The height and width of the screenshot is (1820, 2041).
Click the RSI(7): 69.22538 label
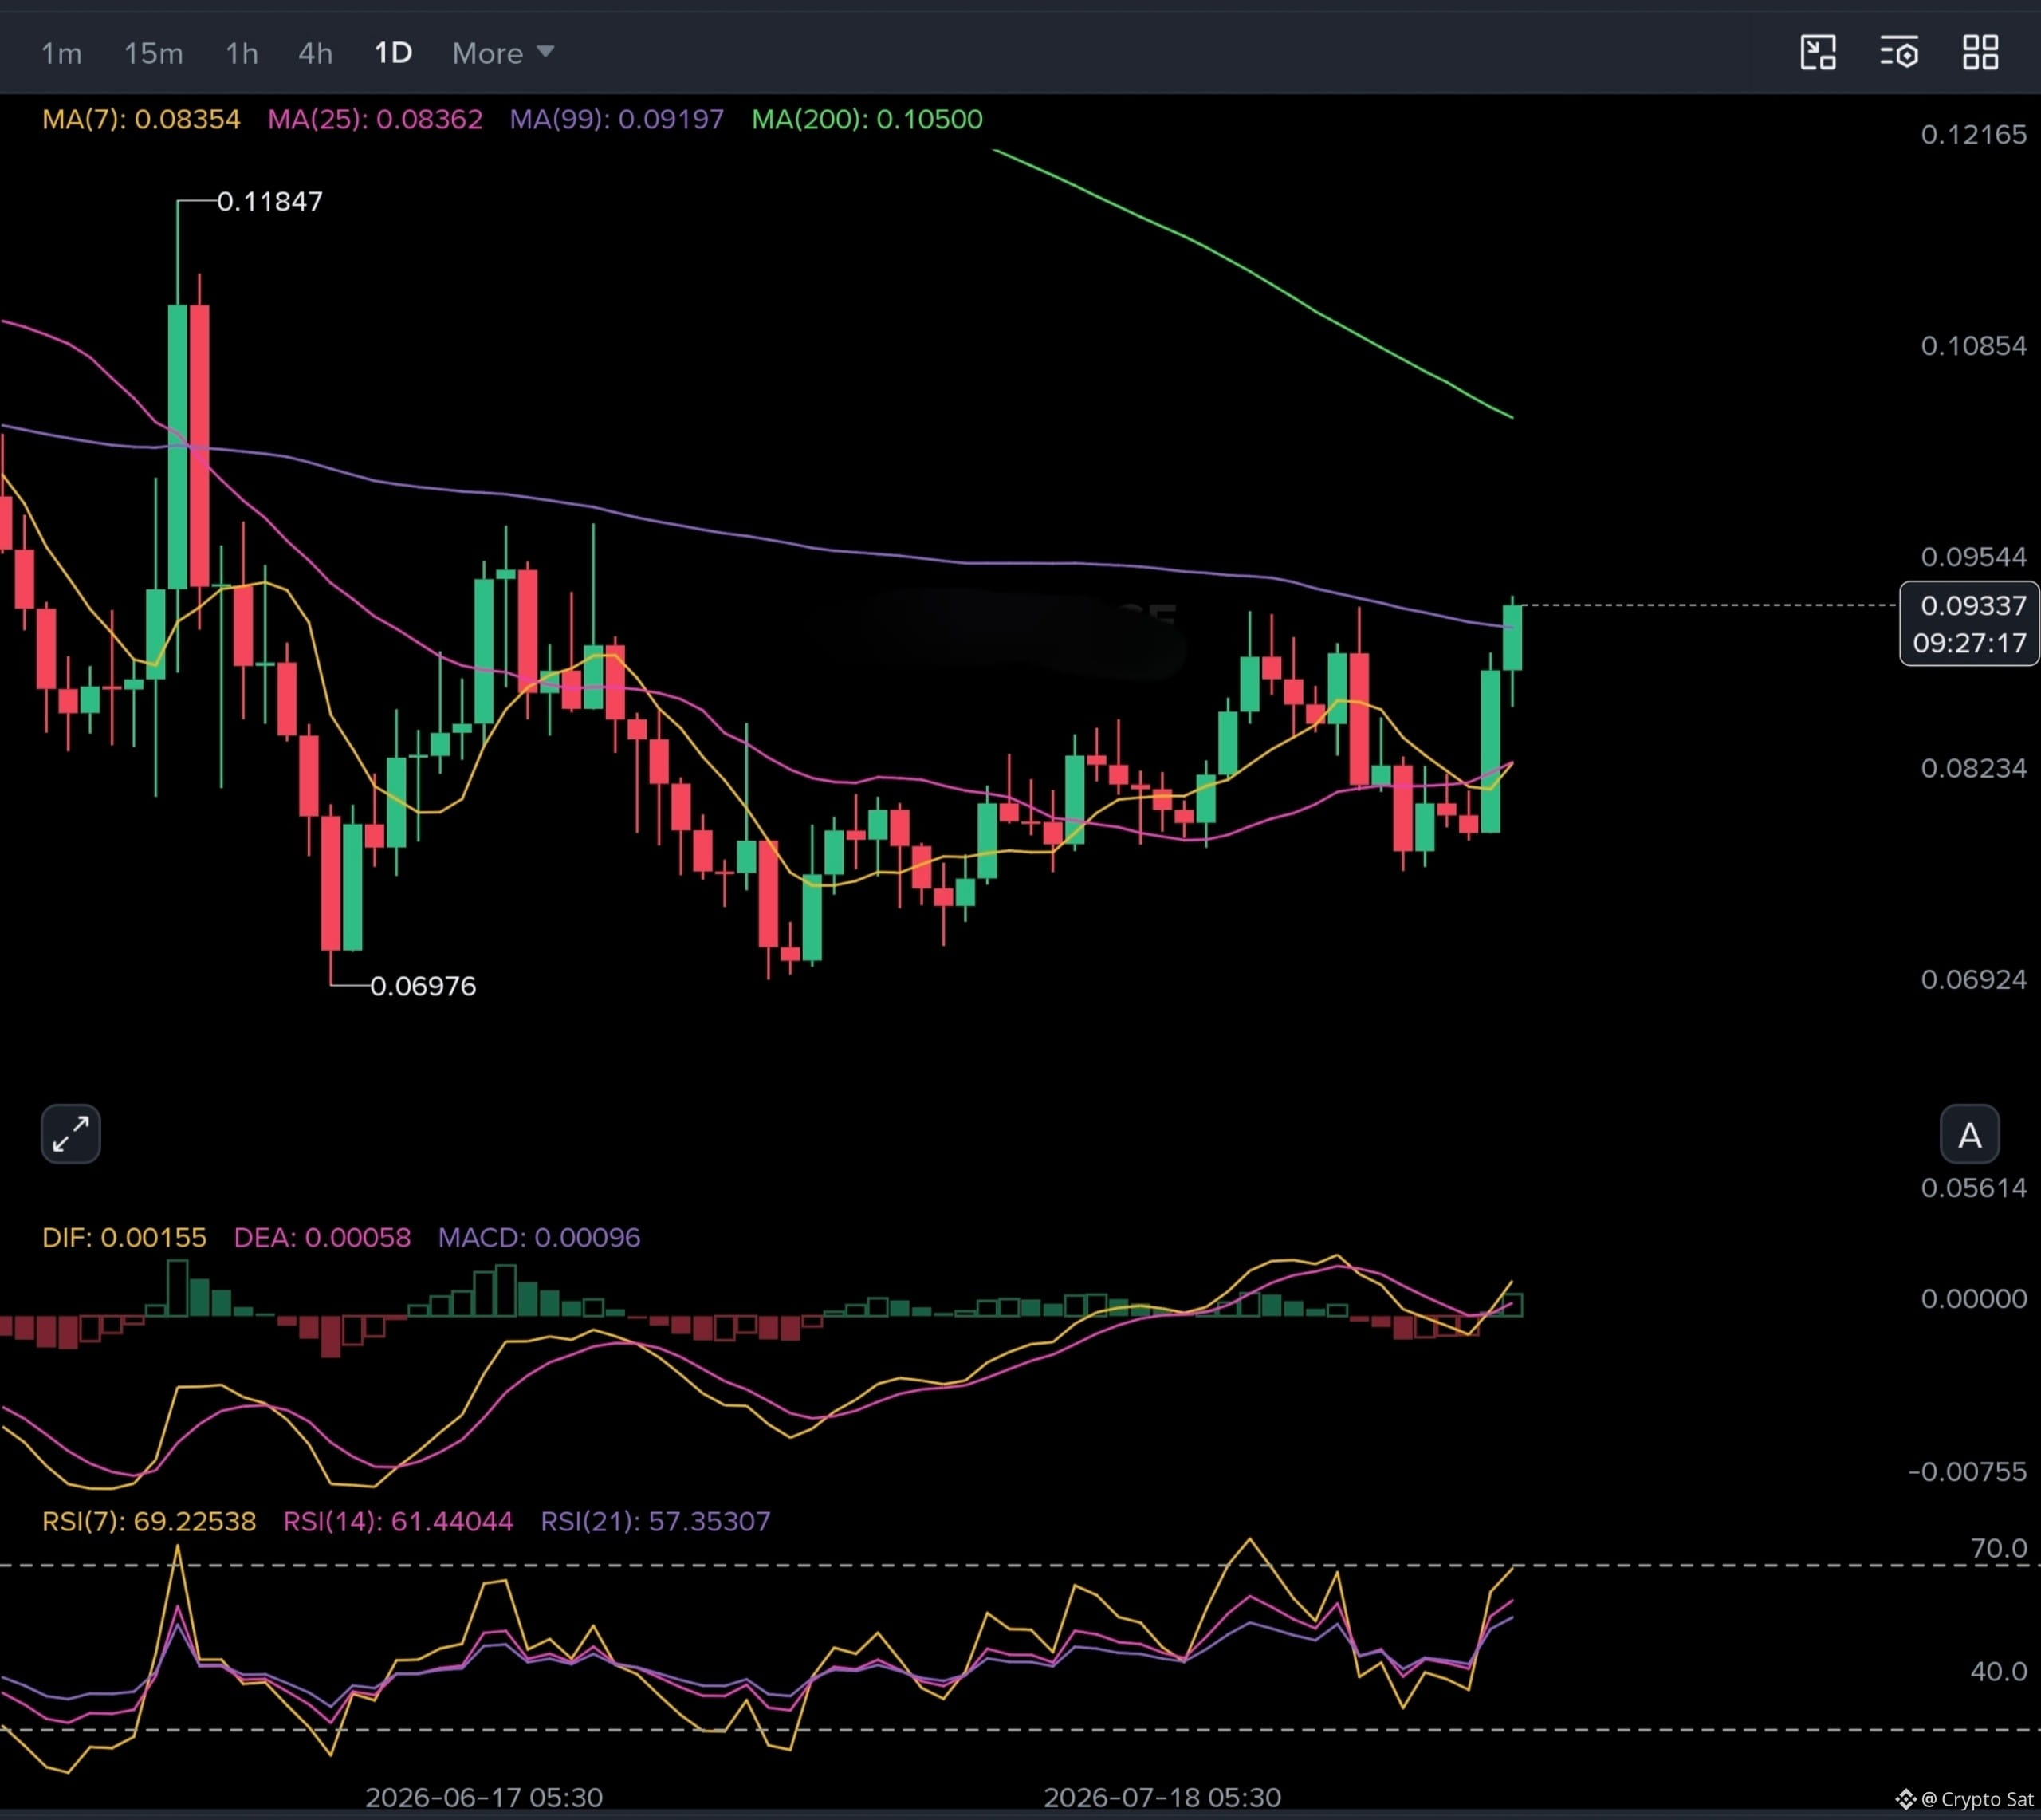pos(149,1521)
